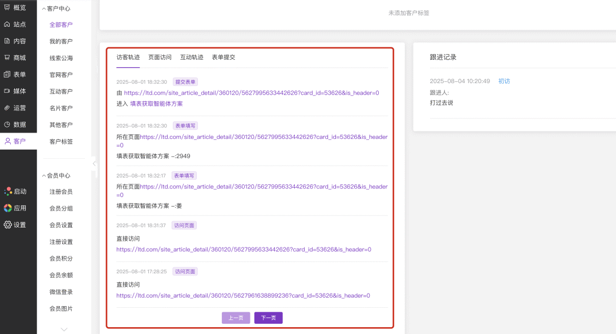Open the 商城 shop cart icon

tap(7, 57)
